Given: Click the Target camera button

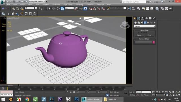Looking at the screenshot, I should click(x=139, y=35).
